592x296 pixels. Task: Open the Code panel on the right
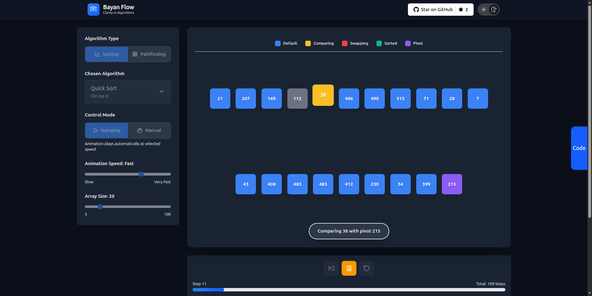[579, 148]
